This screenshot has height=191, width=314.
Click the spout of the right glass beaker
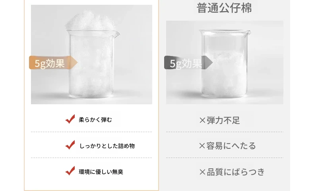[x=249, y=32]
